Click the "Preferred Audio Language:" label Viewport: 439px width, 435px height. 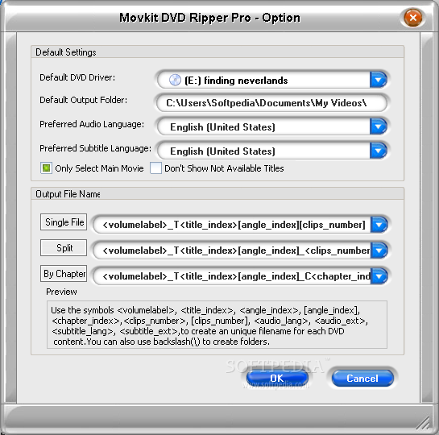coord(92,124)
